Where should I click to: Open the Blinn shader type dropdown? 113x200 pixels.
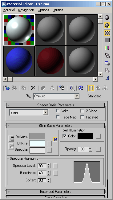pos(45,113)
